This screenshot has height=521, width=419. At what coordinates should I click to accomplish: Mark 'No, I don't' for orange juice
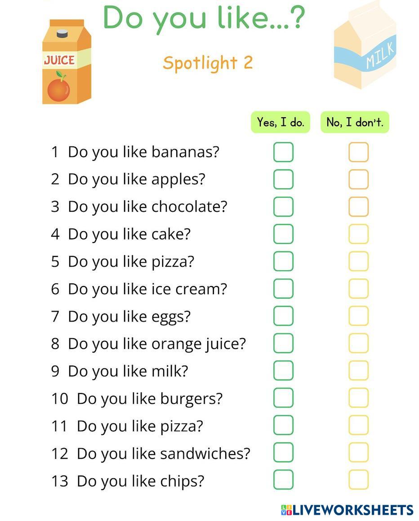pos(358,344)
